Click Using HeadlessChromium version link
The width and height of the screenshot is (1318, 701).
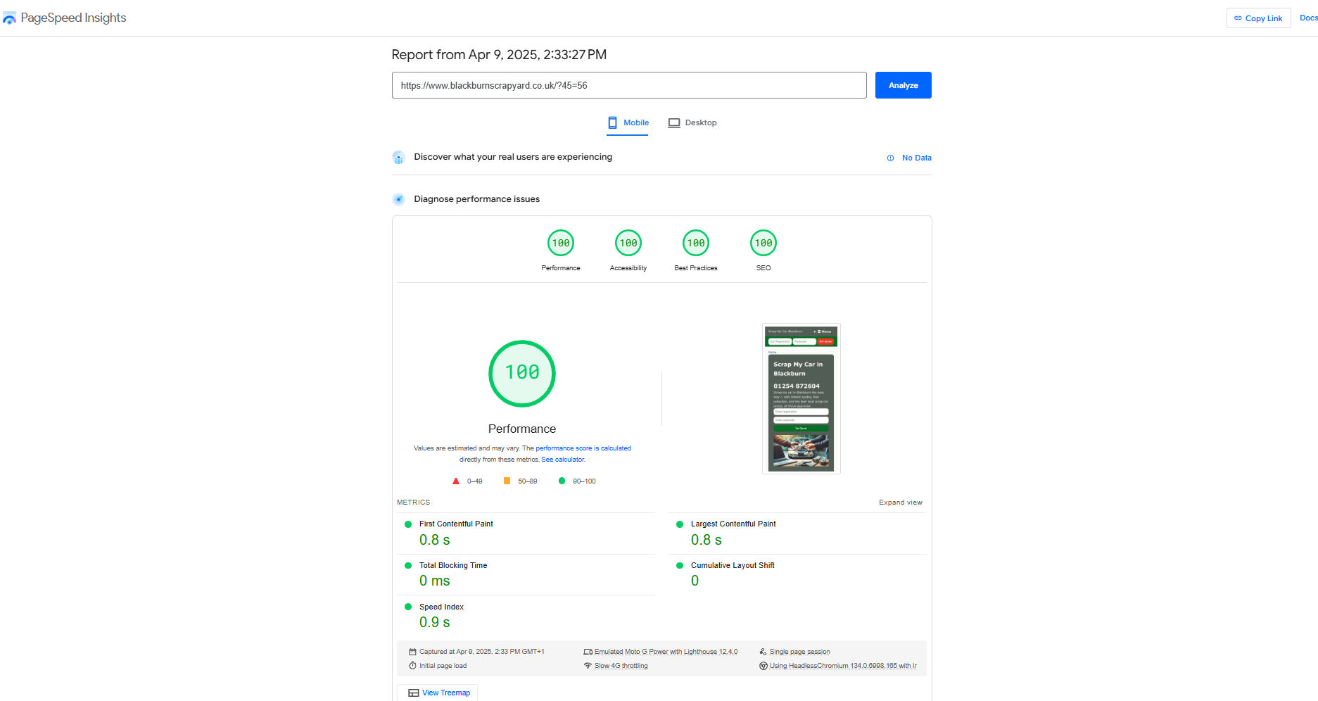click(x=843, y=666)
